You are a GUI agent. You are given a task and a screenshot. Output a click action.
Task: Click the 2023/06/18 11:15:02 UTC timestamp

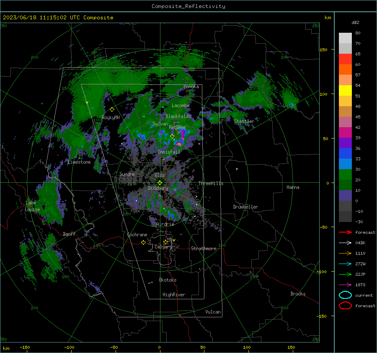58,18
